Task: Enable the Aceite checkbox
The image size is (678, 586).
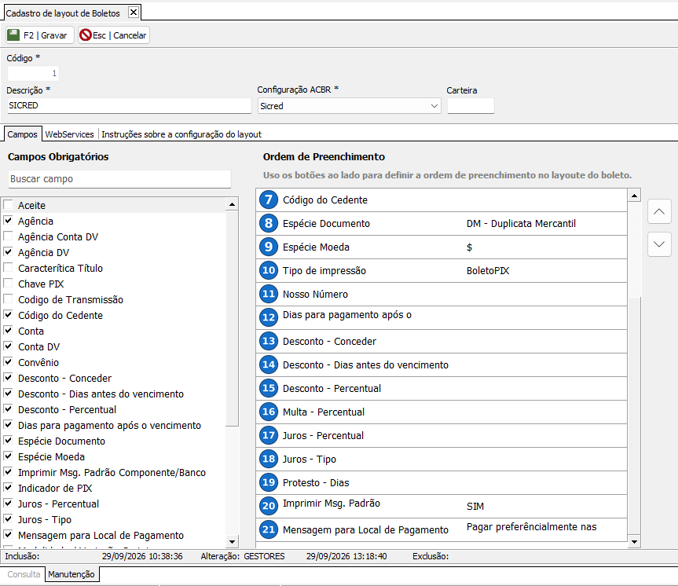Action: [x=8, y=204]
